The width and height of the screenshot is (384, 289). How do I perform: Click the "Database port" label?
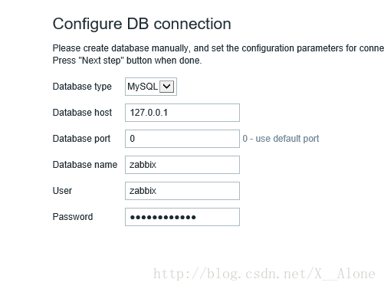point(81,139)
